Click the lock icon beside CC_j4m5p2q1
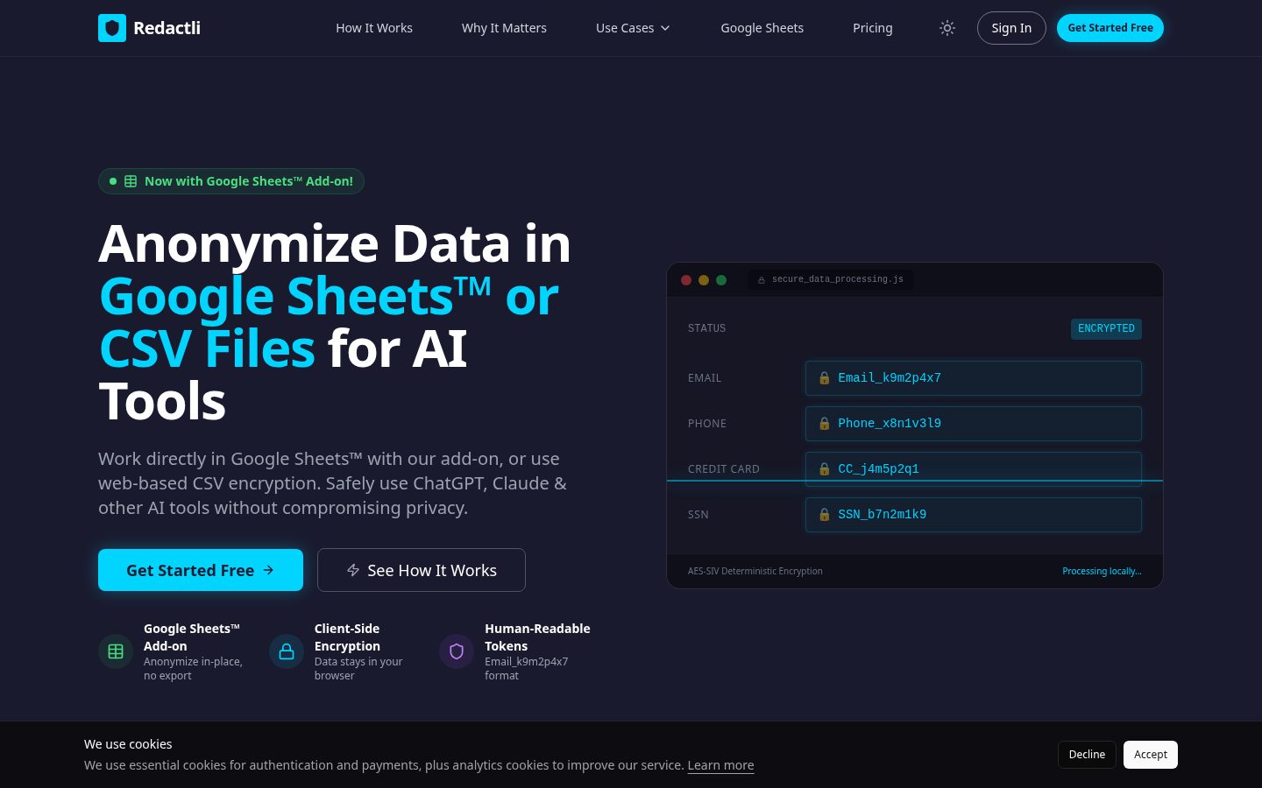Screen dimensions: 1262x788 pos(824,469)
